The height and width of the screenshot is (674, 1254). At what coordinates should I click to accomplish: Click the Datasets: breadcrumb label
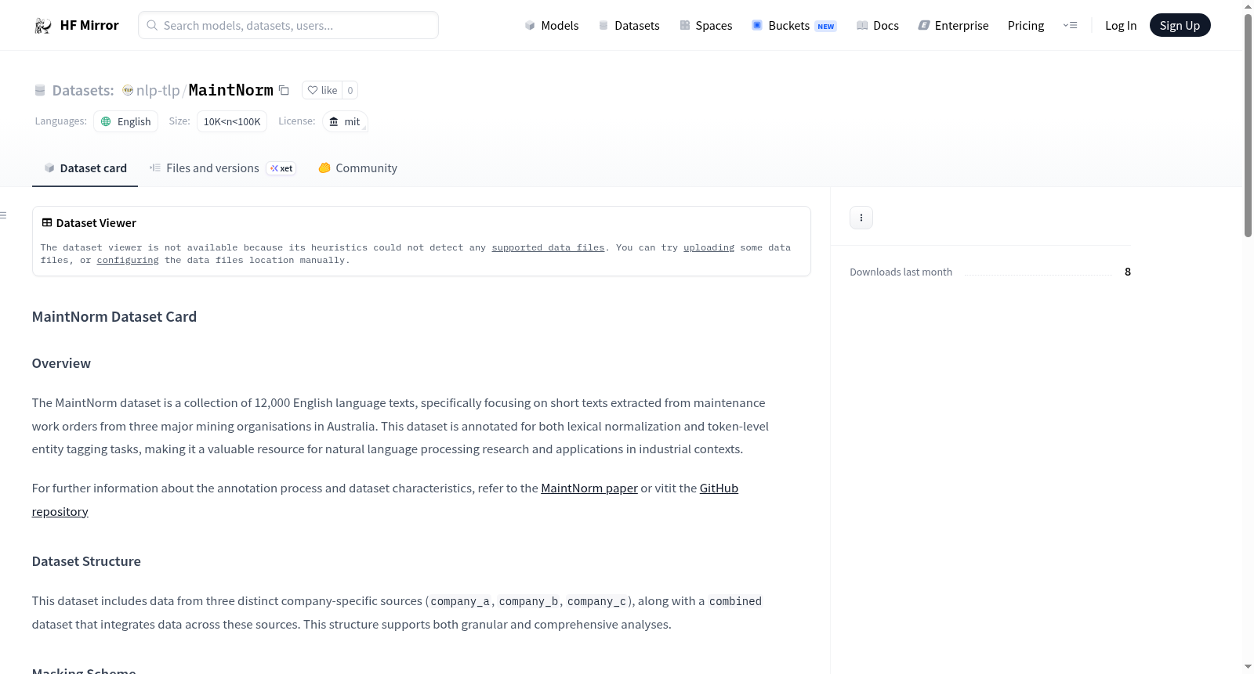click(x=83, y=90)
